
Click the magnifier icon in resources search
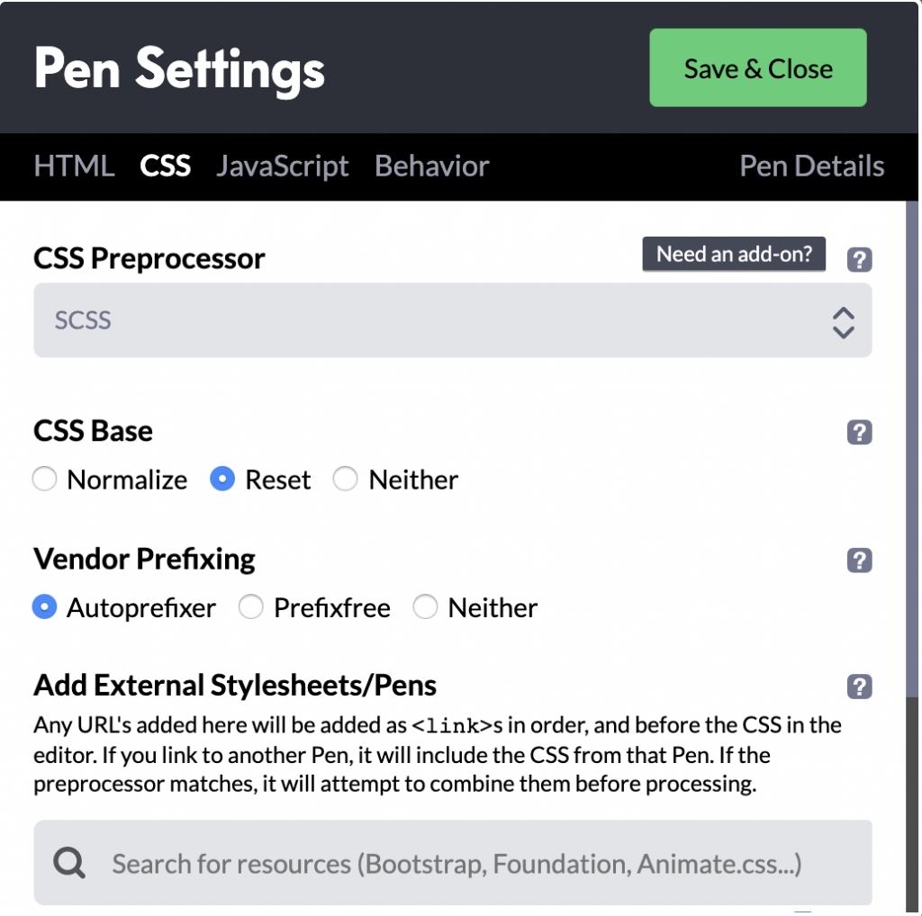point(69,864)
